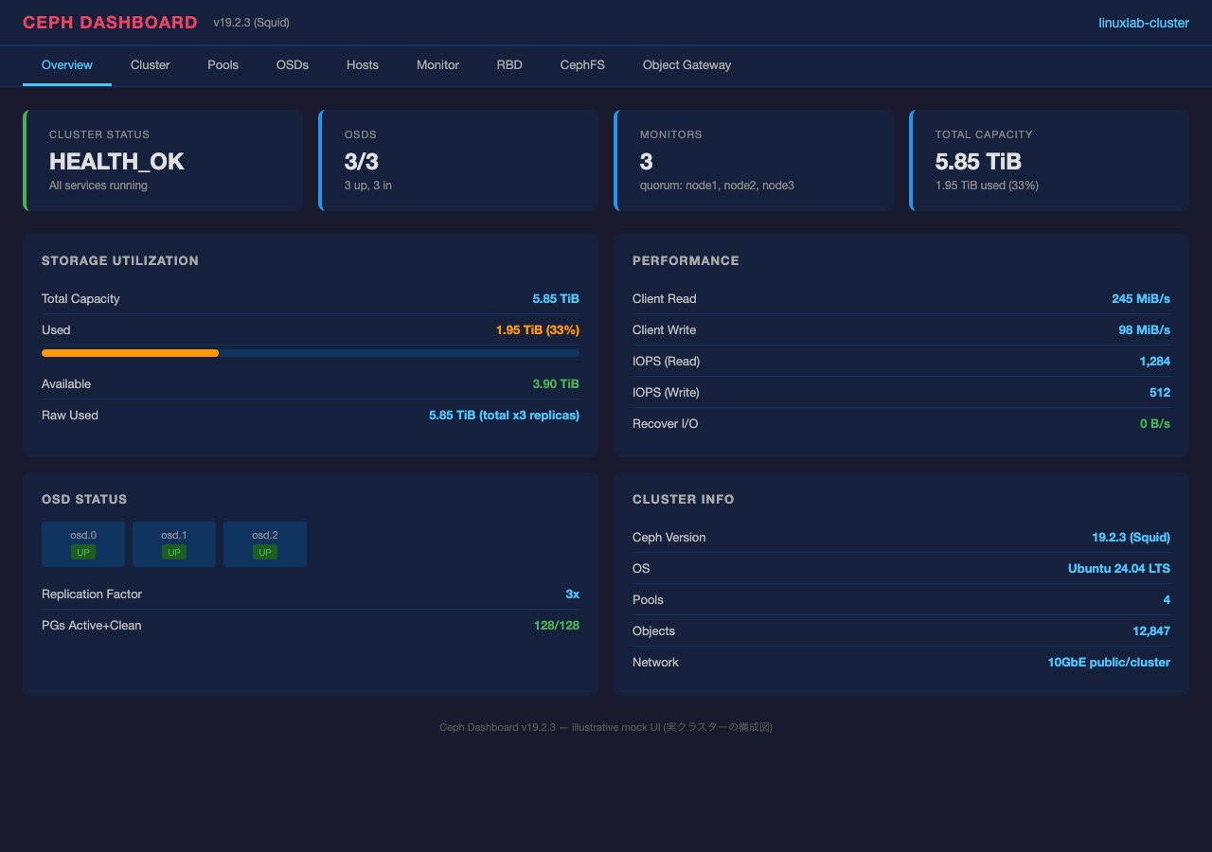Go to the OSDs tab

(x=293, y=65)
